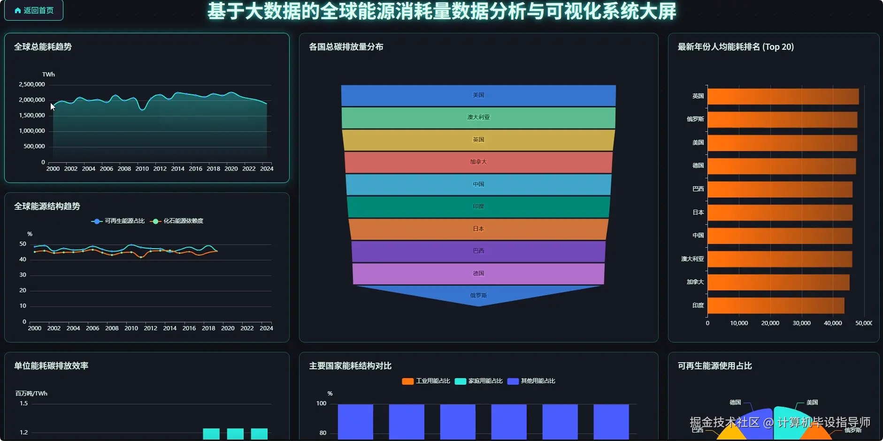The height and width of the screenshot is (441, 883).
Task: Click the home icon on 返回首页 button
Action: 17,10
